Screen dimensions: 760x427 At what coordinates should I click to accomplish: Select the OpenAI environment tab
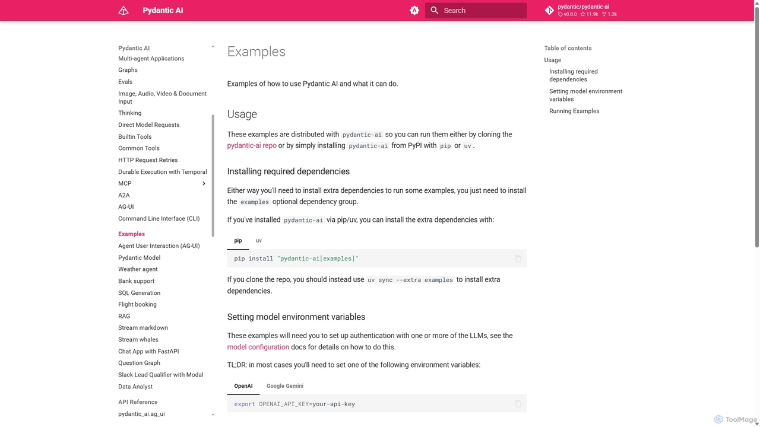click(x=243, y=386)
